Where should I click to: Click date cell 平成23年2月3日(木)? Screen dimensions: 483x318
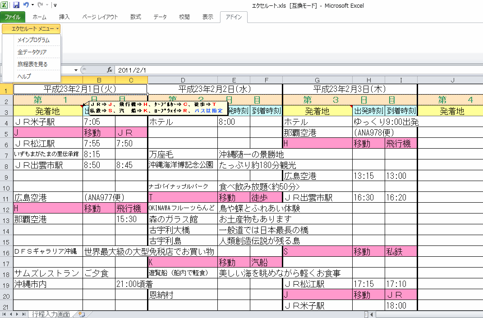[x=350, y=89]
